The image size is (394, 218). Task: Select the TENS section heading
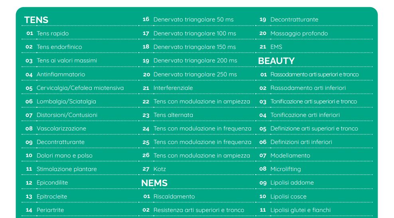36,20
